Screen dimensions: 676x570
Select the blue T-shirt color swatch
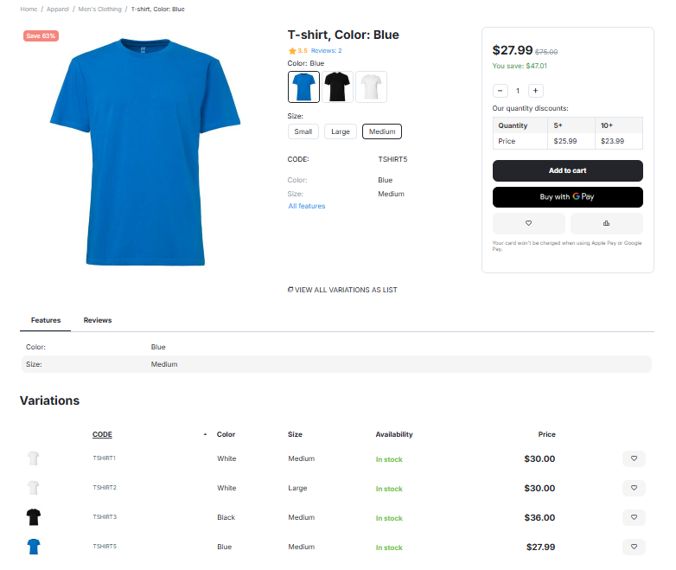[303, 86]
